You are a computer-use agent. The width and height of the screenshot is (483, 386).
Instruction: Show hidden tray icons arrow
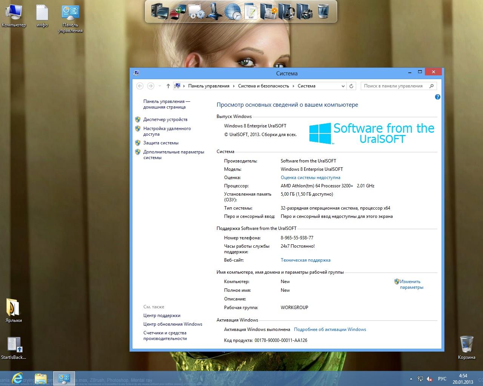point(411,379)
